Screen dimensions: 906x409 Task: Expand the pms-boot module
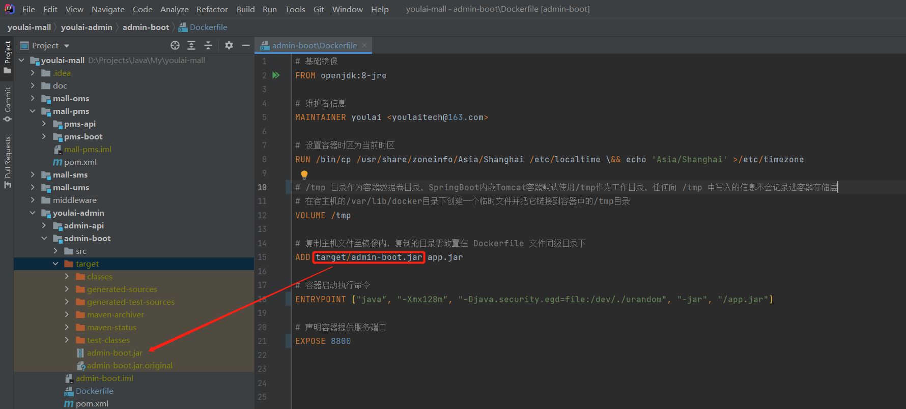pos(44,136)
